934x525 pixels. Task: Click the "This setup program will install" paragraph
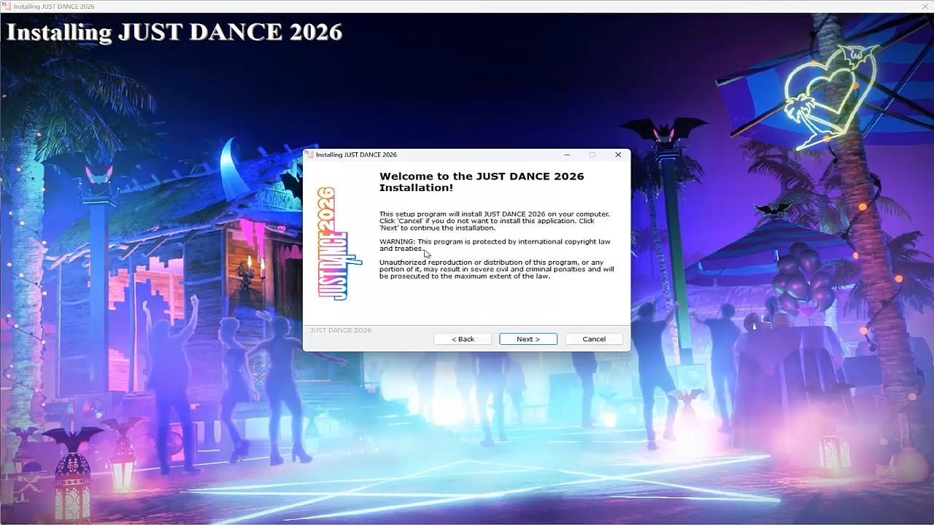click(x=493, y=221)
